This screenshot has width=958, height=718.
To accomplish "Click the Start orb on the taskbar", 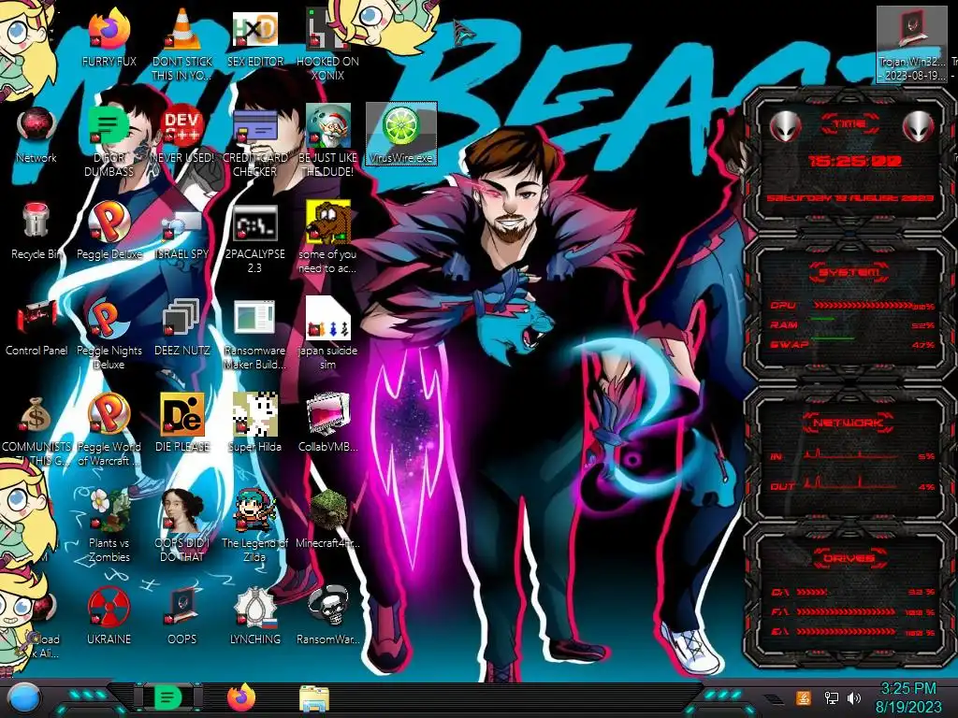I will point(23,697).
